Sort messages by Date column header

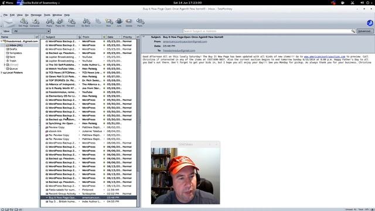tap(114, 37)
